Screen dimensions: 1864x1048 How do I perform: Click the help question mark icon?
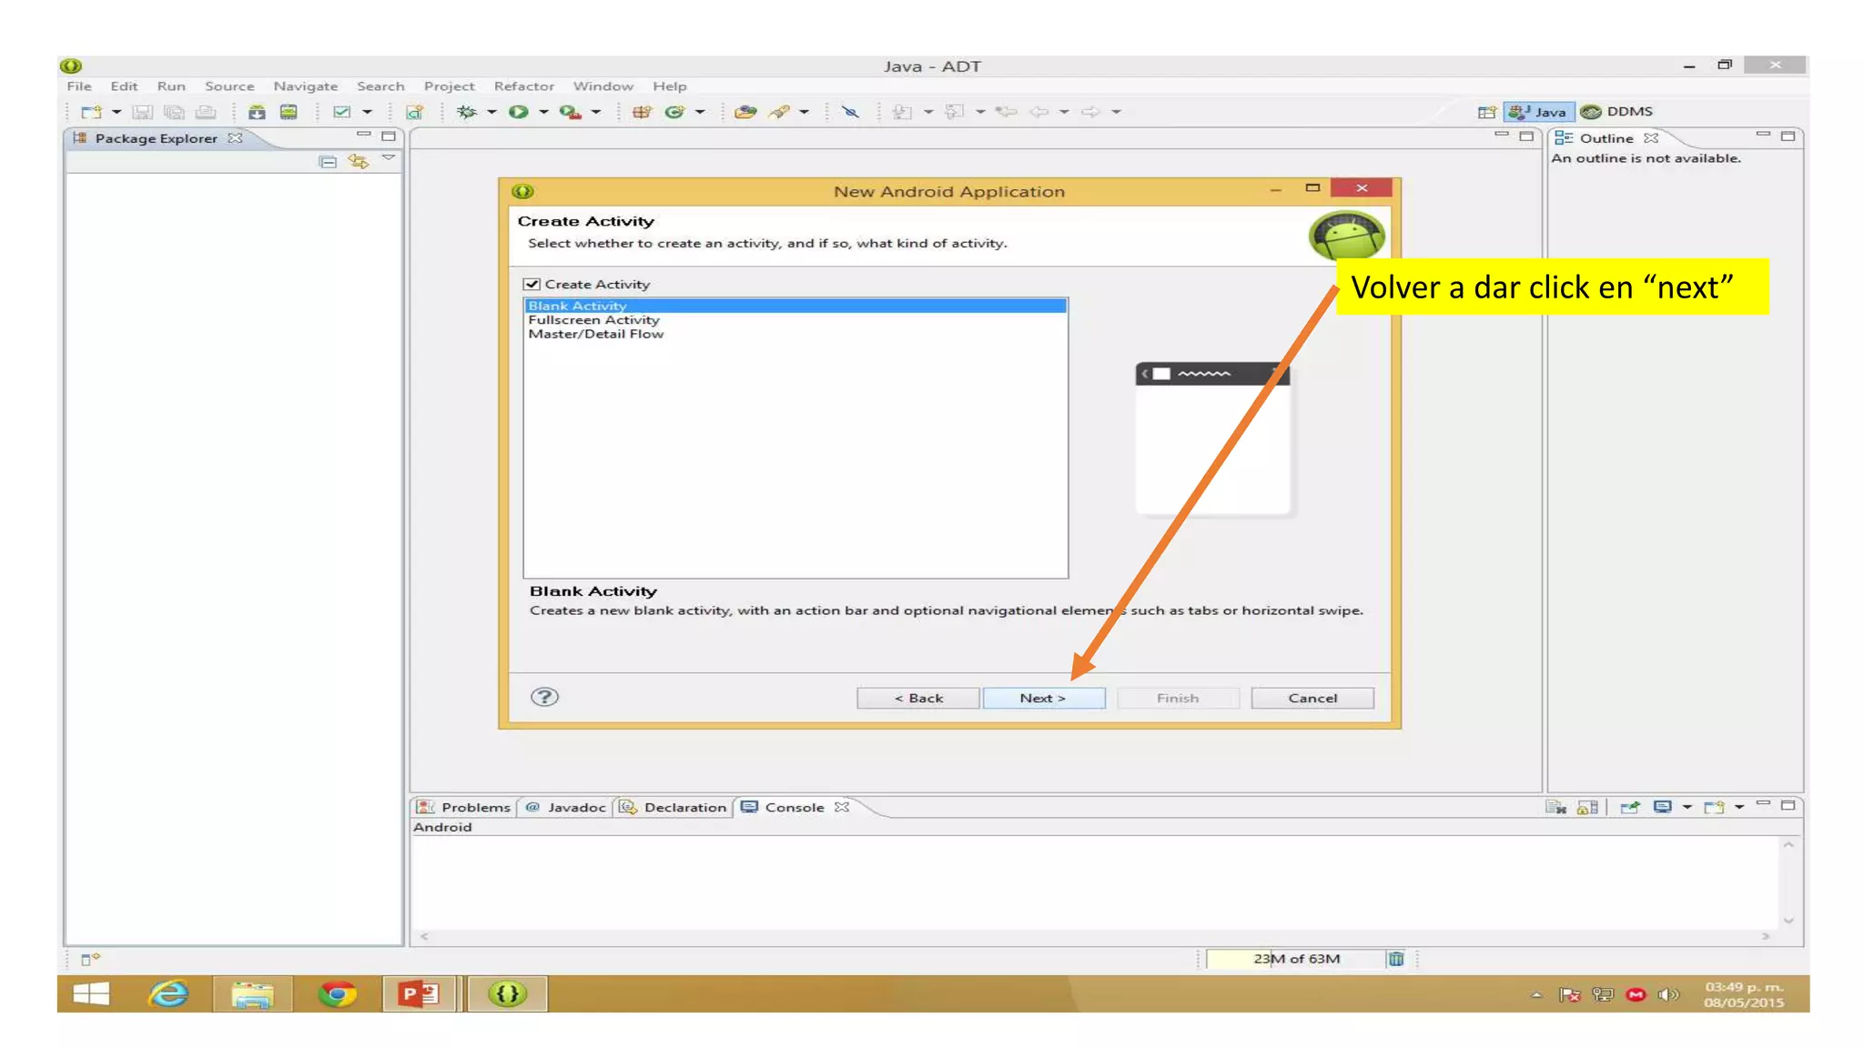pos(544,697)
